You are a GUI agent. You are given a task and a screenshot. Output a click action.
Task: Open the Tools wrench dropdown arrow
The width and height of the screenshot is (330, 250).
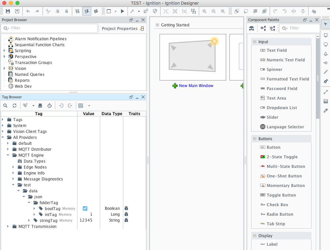(x=139, y=11)
